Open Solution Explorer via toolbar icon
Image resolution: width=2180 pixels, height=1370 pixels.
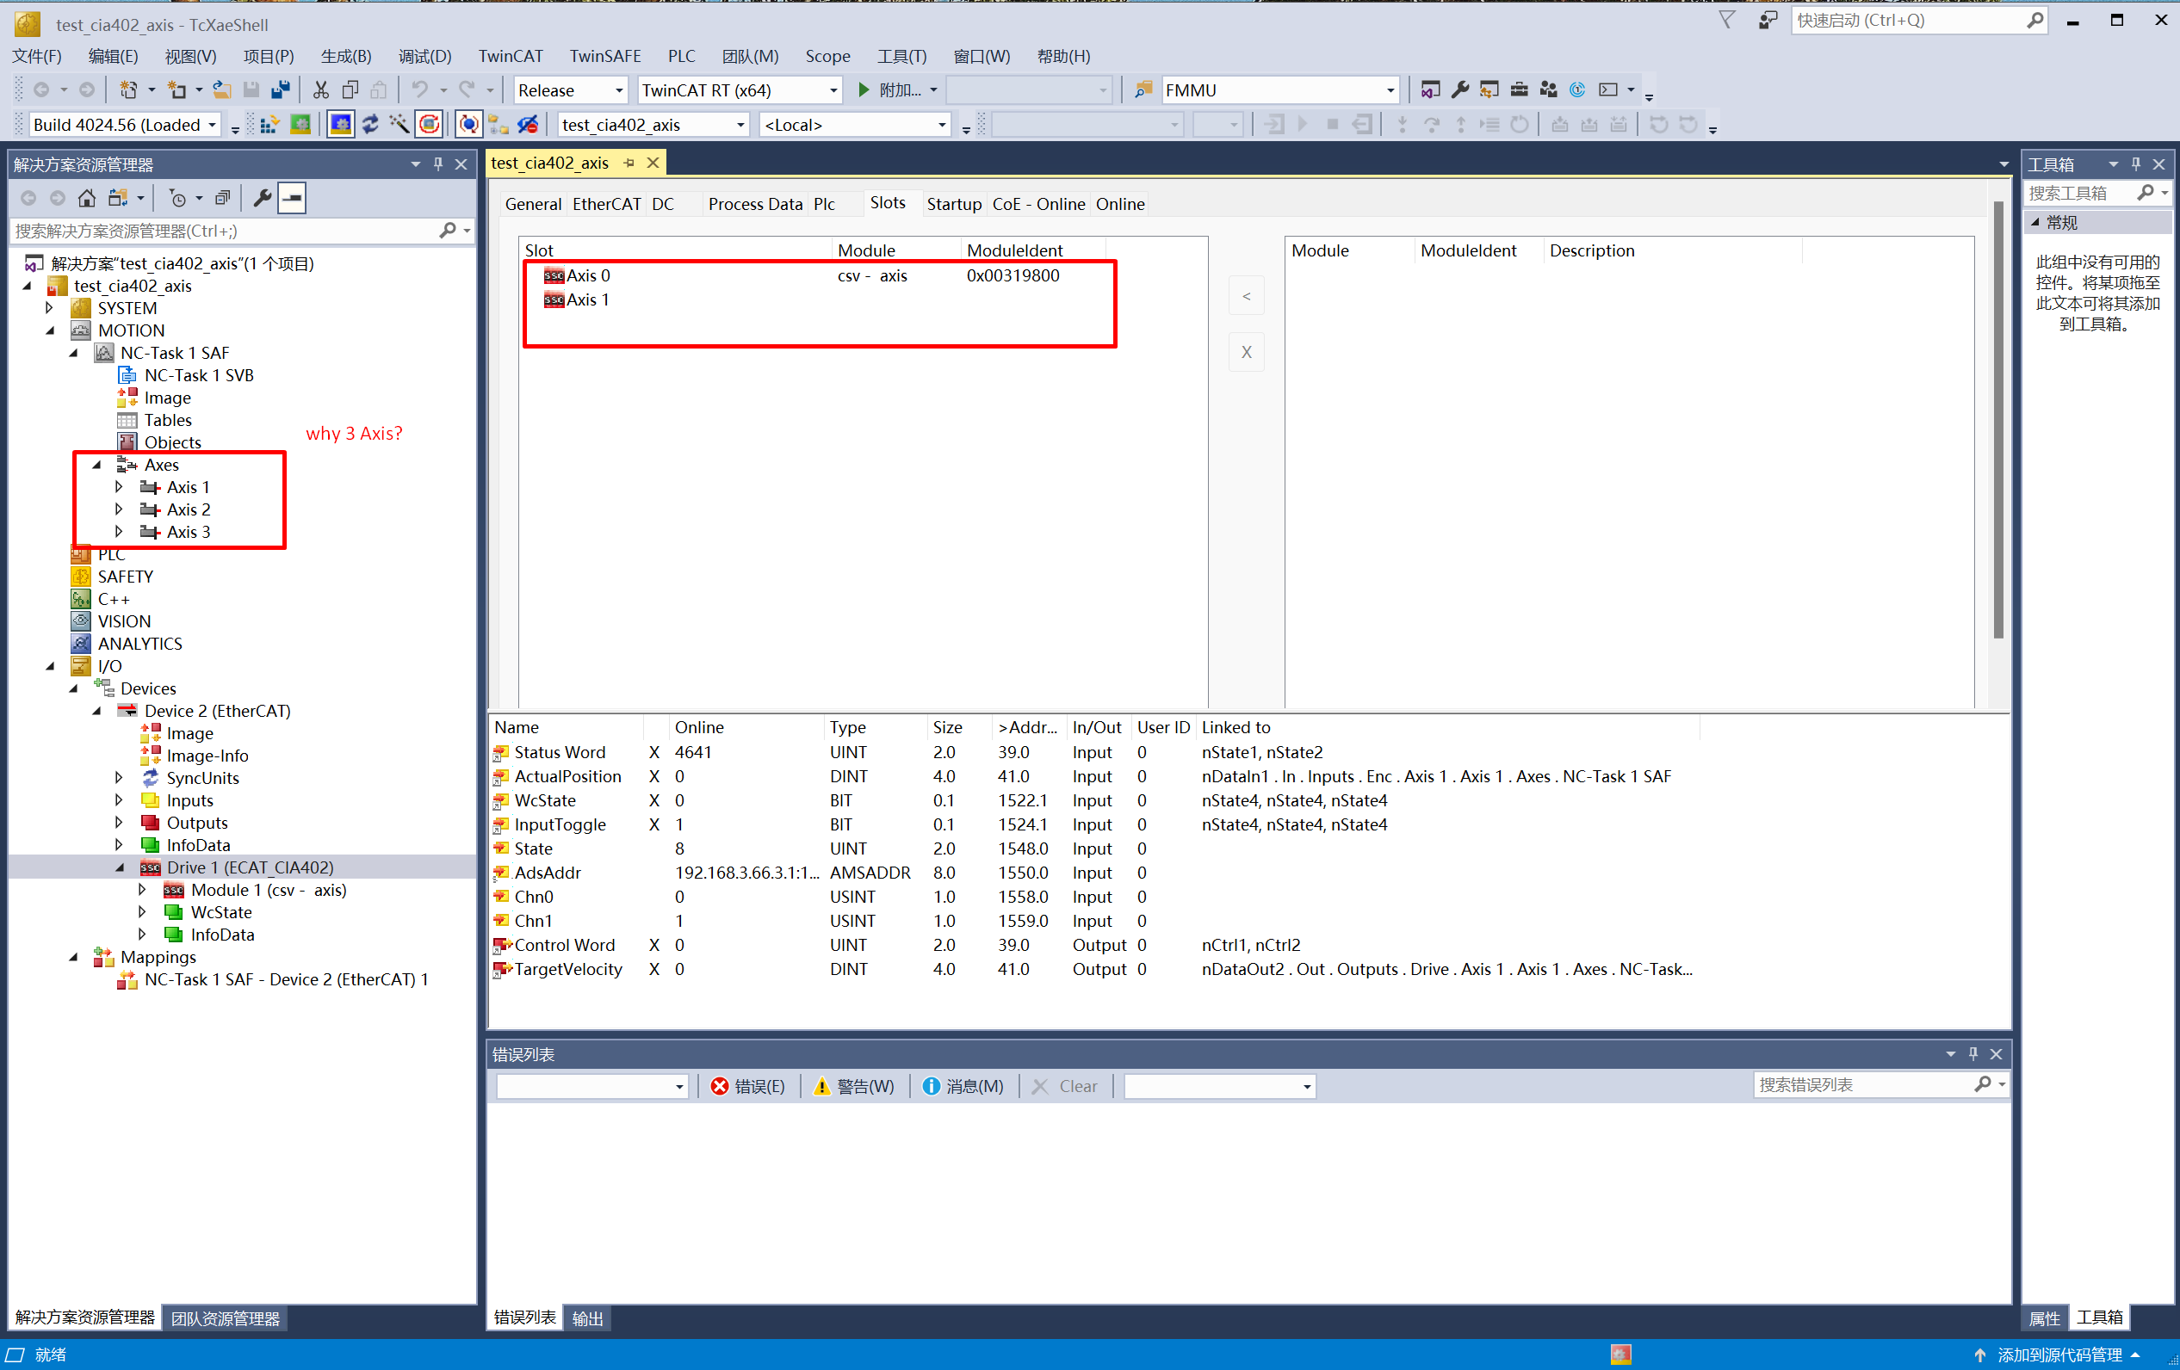point(1430,89)
